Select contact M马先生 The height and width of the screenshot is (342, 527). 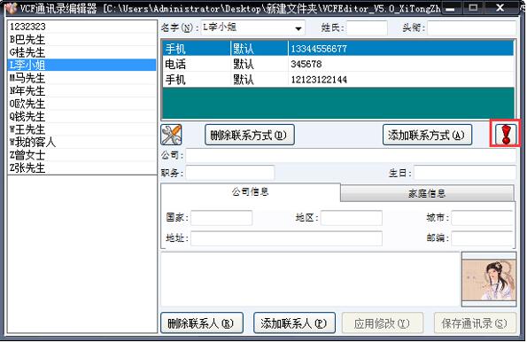[82, 78]
